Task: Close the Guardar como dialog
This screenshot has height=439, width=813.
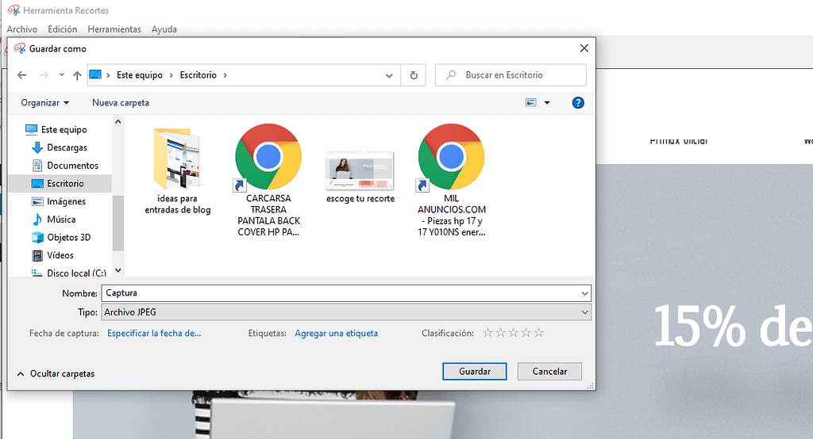Action: [584, 48]
